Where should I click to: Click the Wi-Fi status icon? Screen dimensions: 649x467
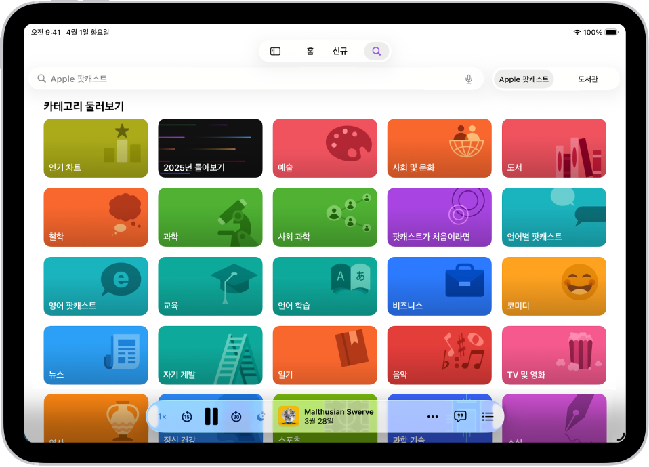(577, 32)
